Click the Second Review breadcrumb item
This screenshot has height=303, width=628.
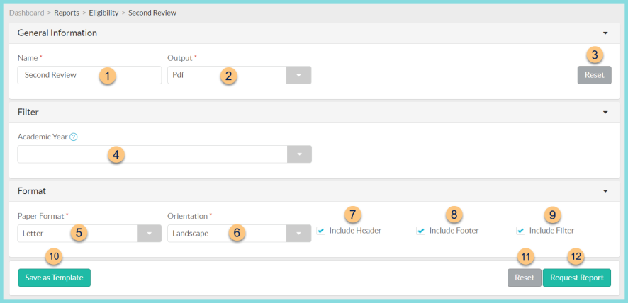[x=152, y=13]
